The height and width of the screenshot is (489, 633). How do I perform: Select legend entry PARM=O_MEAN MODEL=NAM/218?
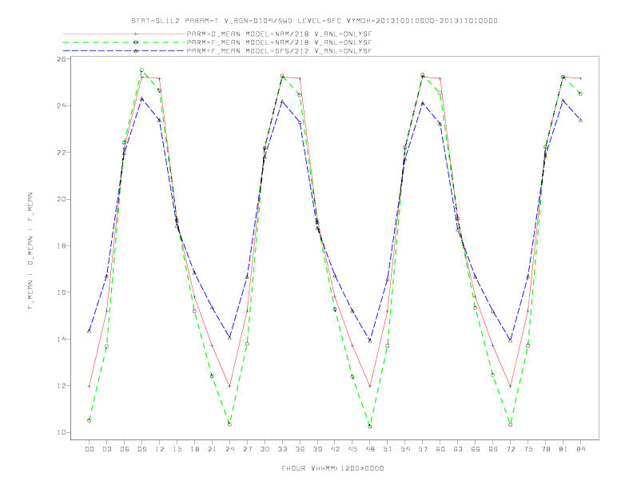click(279, 34)
